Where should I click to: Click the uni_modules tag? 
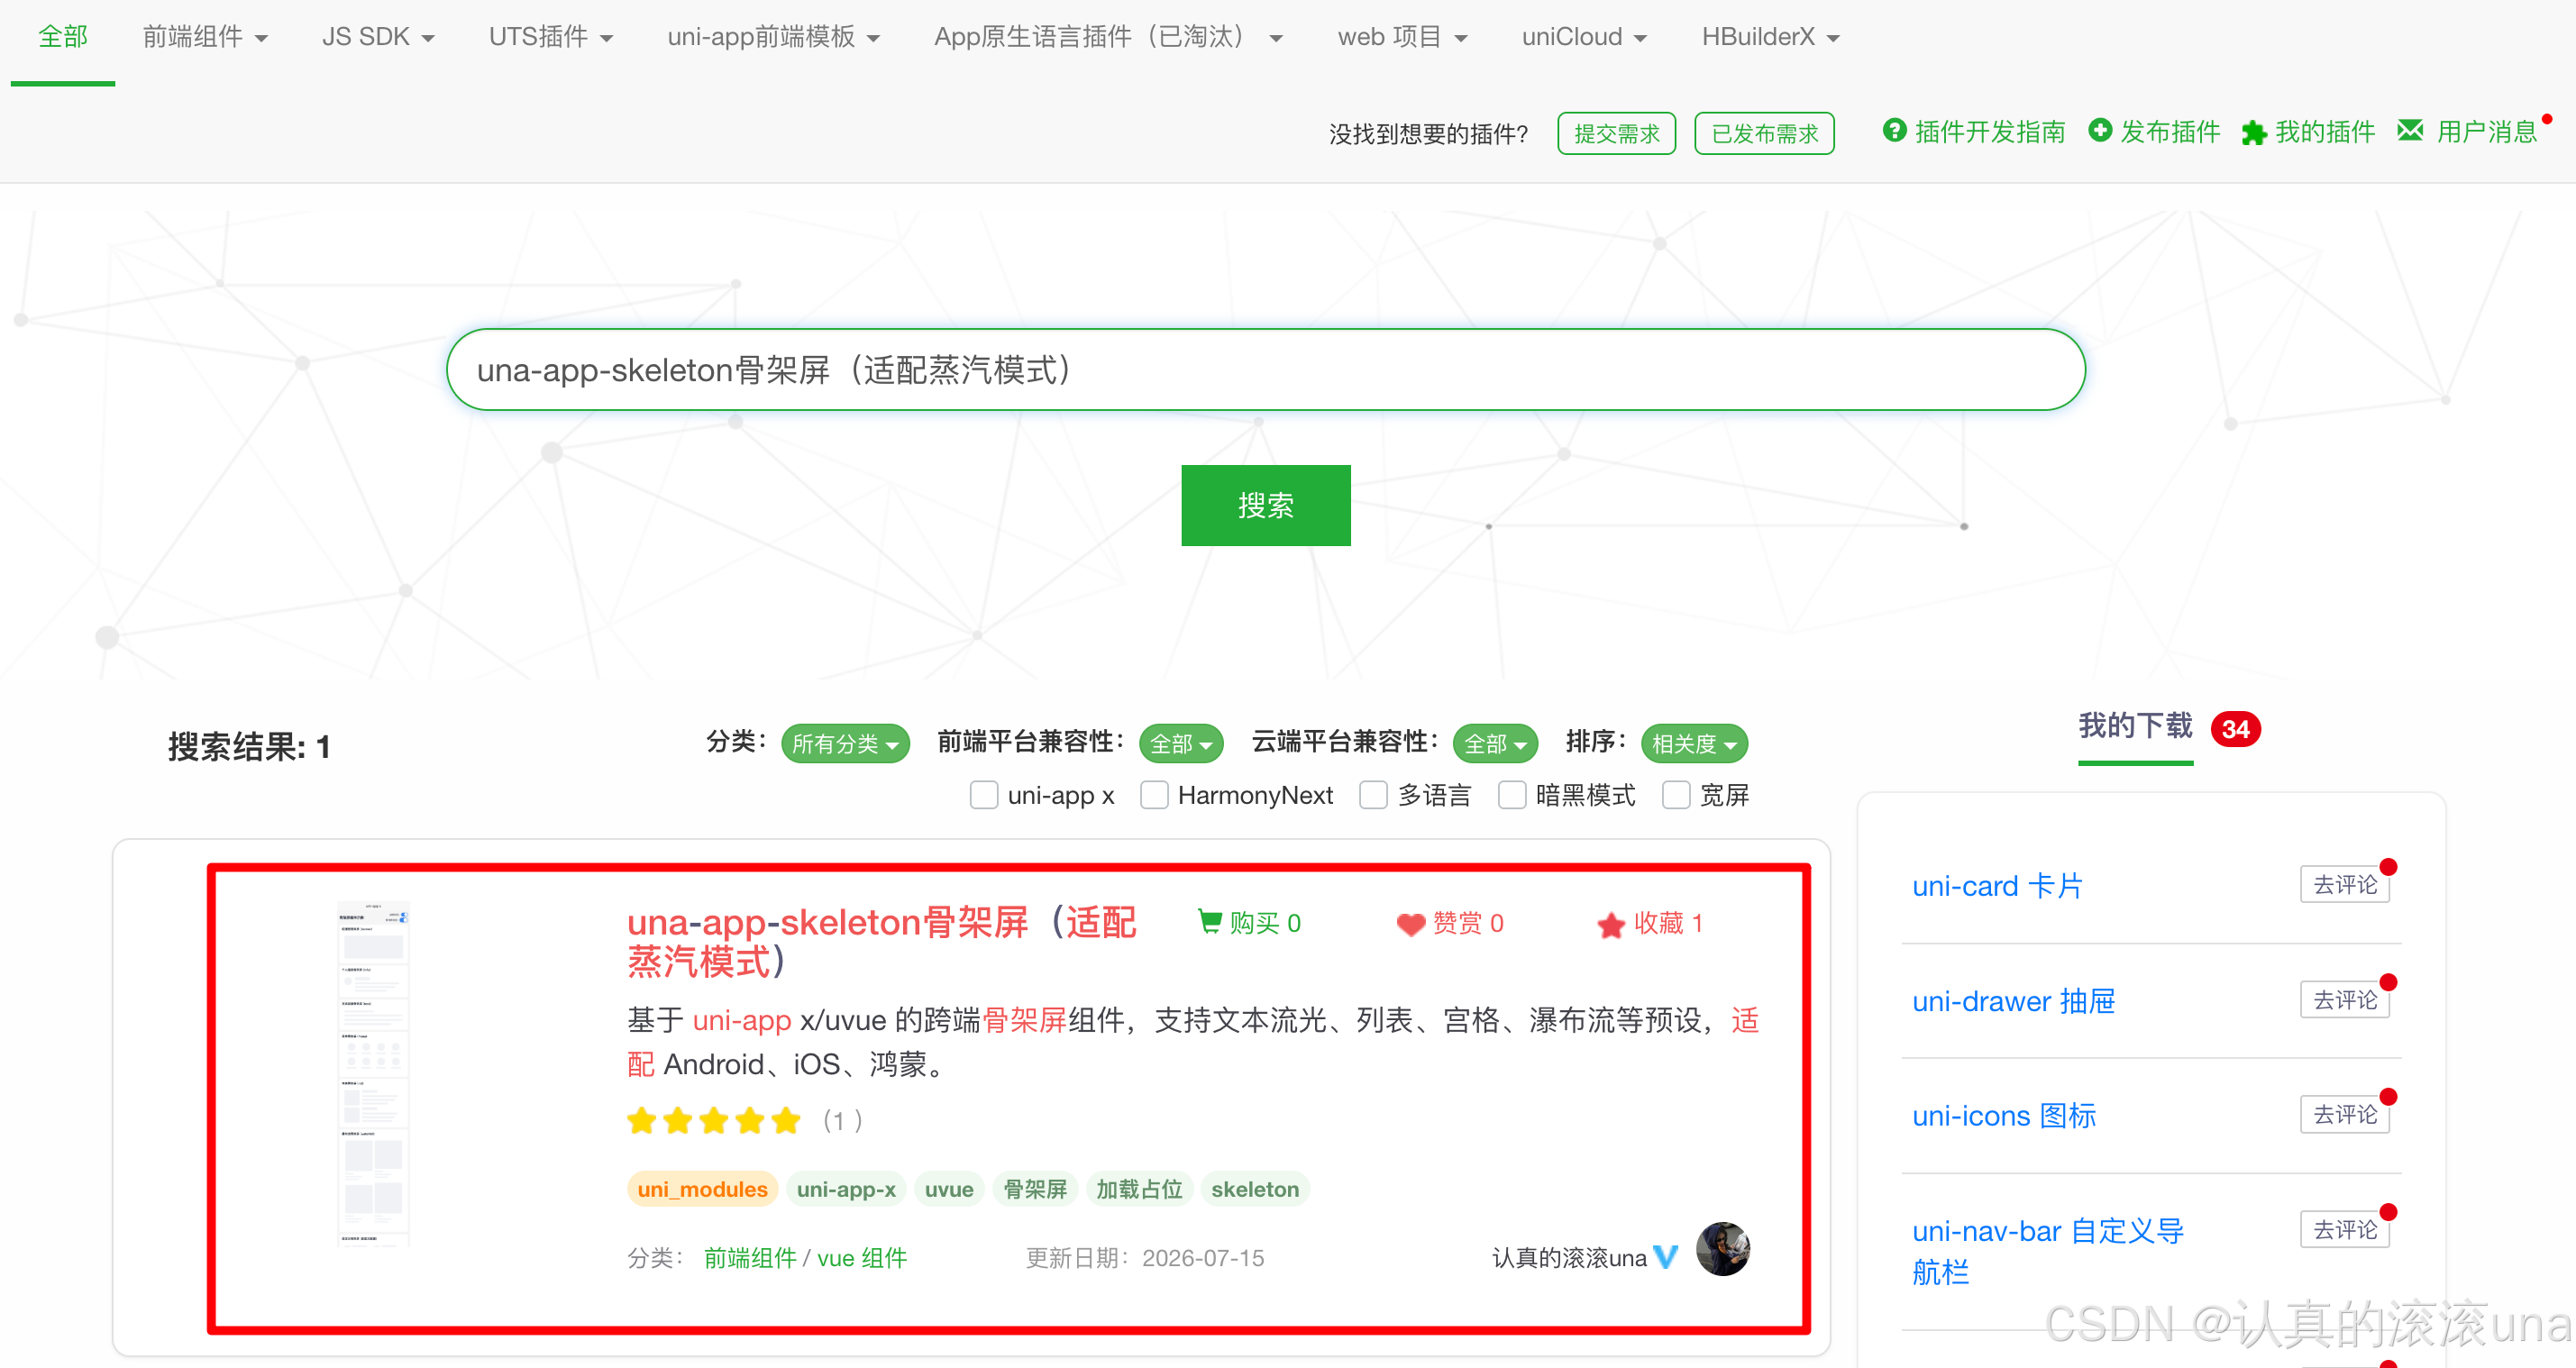point(702,1189)
